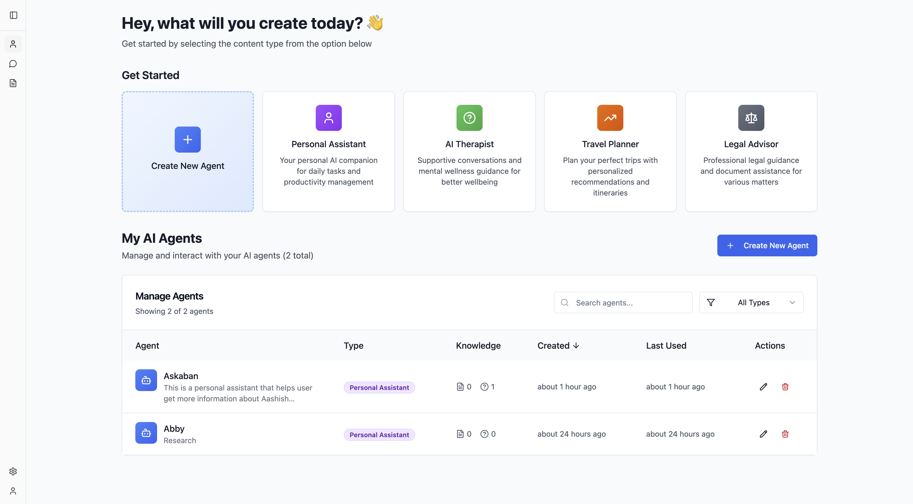The width and height of the screenshot is (913, 504).
Task: Open the chat bubble icon in sidebar
Action: [x=13, y=64]
